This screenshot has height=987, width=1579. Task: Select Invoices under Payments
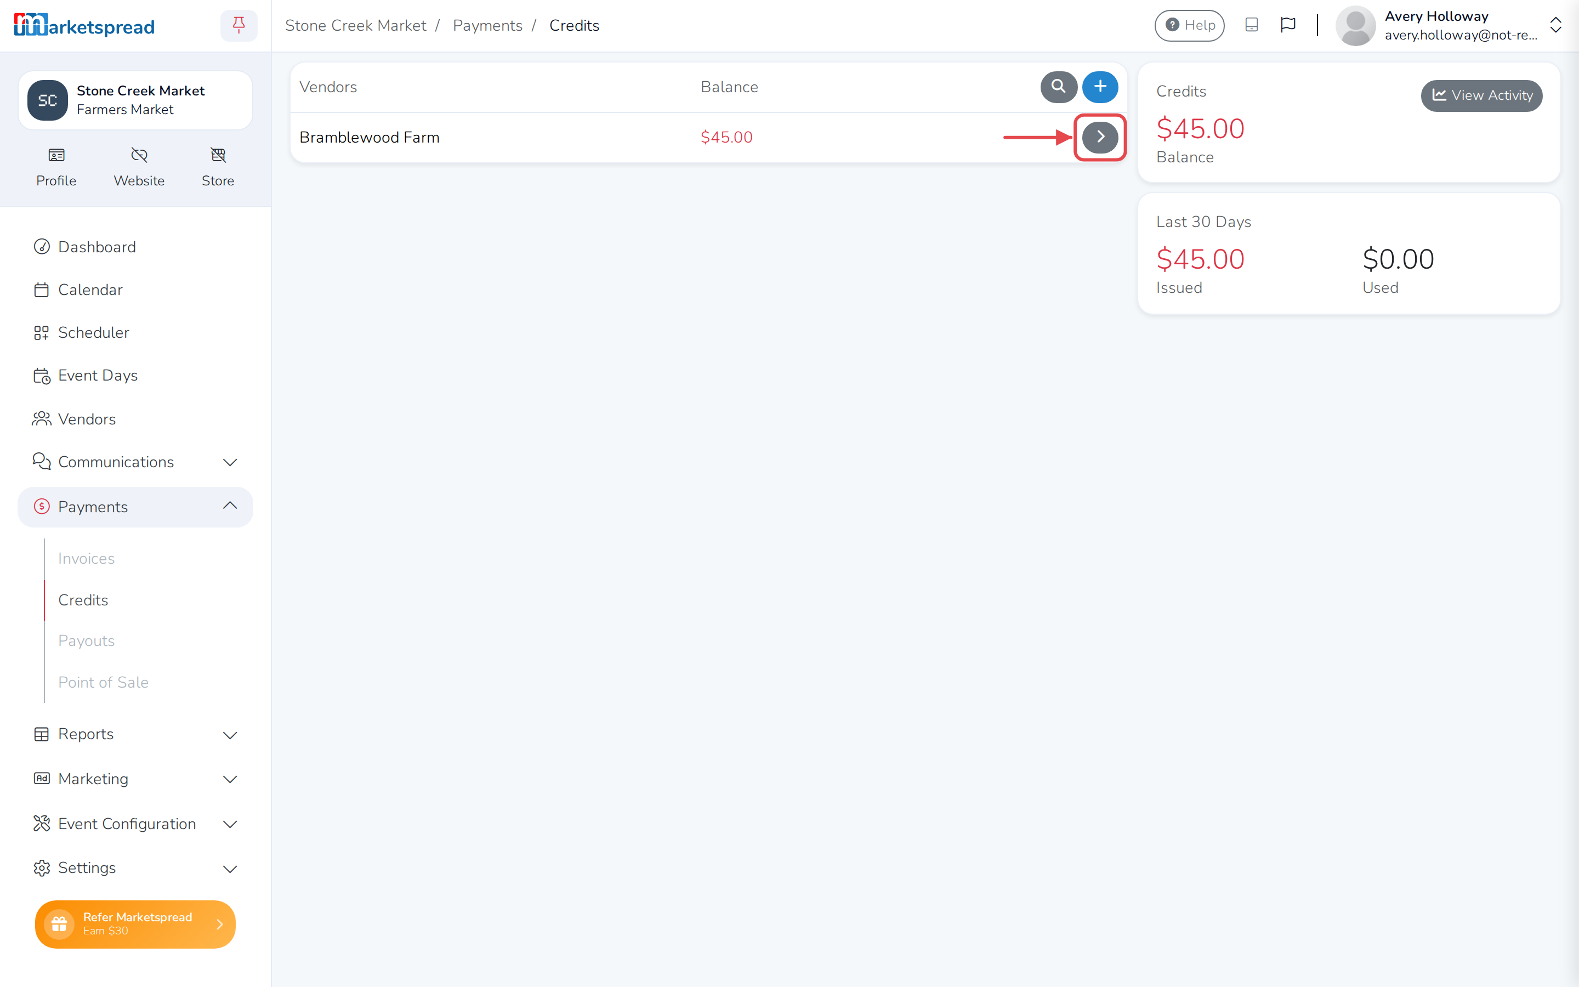86,559
